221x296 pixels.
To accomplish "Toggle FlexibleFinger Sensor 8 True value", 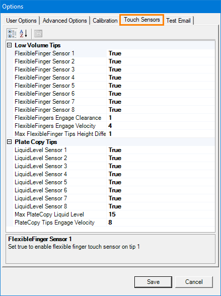I will [x=161, y=110].
